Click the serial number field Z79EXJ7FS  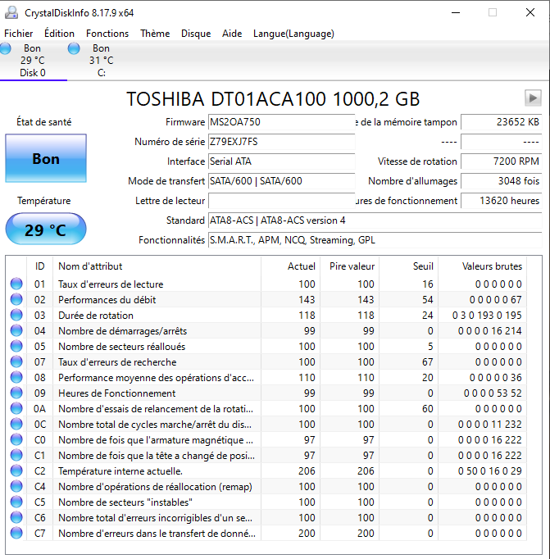(x=282, y=142)
